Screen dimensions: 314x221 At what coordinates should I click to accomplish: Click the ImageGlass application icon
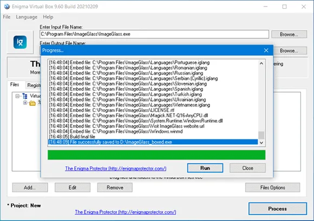click(20, 42)
